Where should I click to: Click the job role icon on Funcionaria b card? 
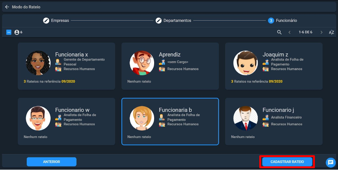pos(162,117)
